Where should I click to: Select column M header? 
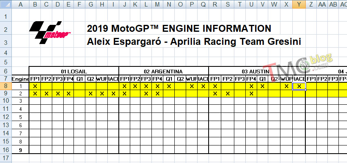pyautogui.click(x=157, y=4)
